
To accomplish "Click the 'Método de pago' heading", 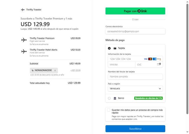I will pyautogui.click(x=115, y=40).
